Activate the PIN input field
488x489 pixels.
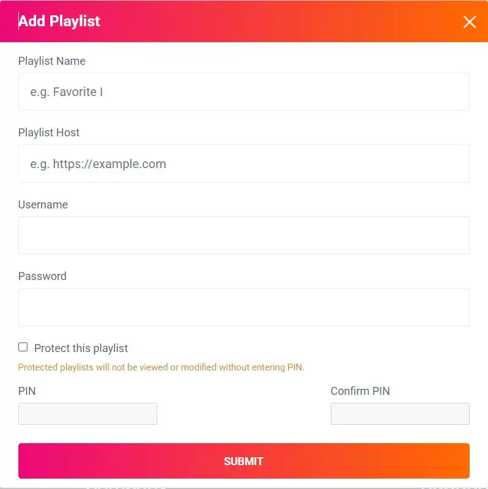tap(87, 413)
